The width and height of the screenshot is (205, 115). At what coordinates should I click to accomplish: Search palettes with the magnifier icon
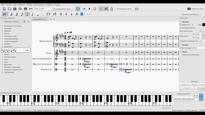pos(24,21)
